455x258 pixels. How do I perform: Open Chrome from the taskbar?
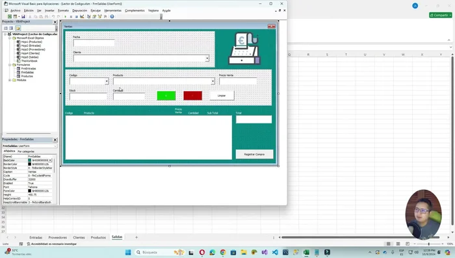click(x=223, y=252)
